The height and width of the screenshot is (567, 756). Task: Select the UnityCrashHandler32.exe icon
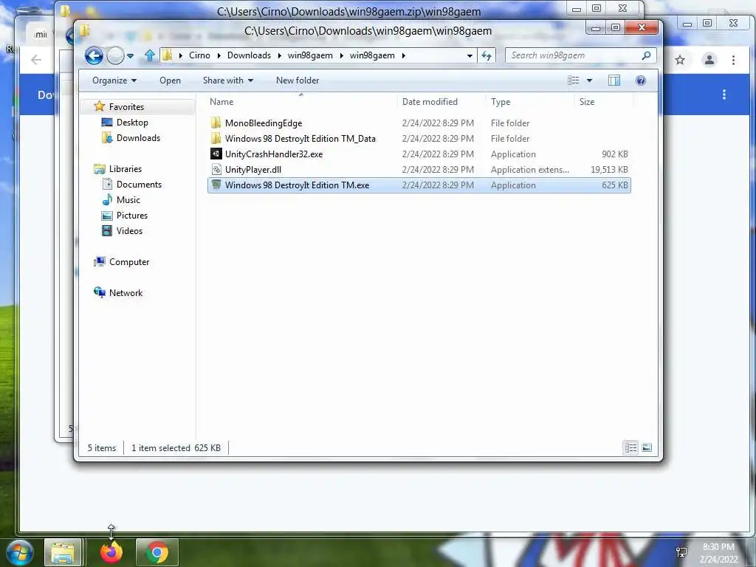pos(216,154)
